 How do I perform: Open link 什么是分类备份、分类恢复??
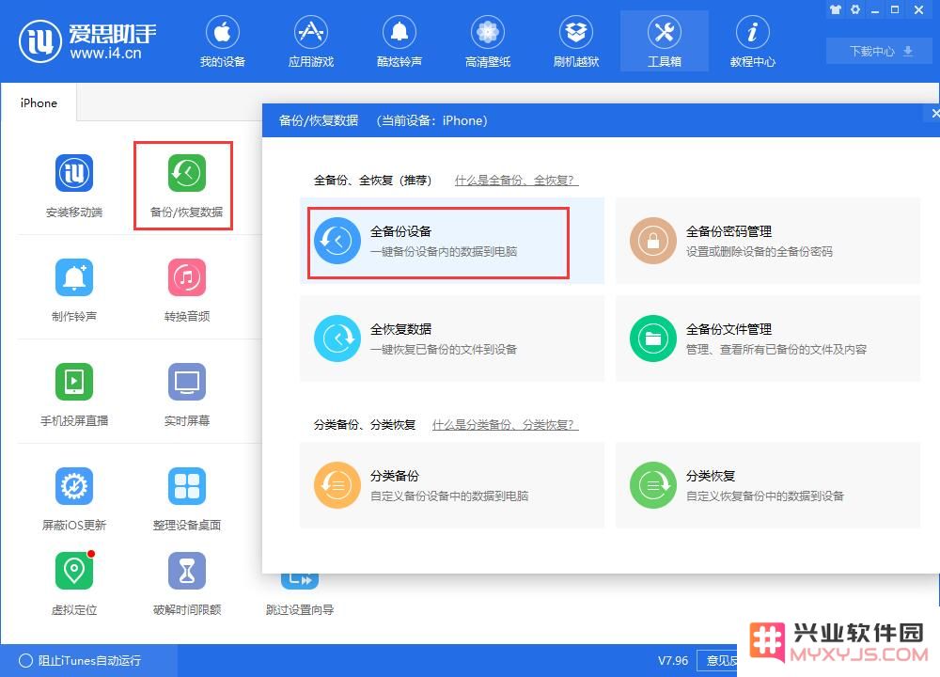[x=505, y=425]
